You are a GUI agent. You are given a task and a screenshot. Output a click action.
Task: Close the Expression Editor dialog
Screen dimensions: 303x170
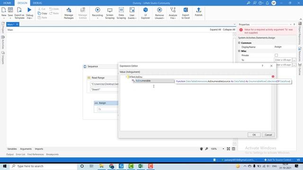pos(271,66)
